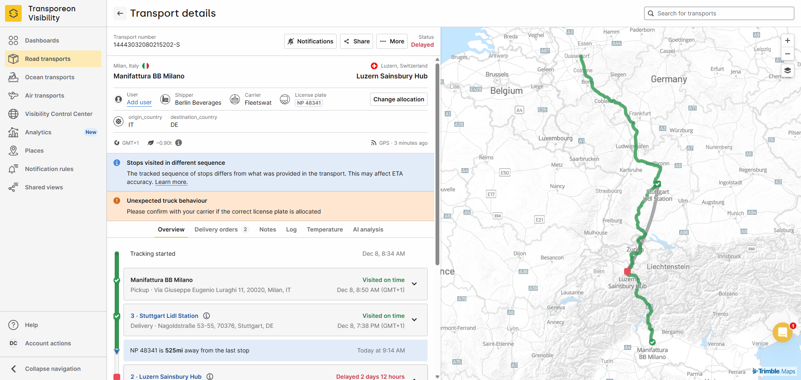The height and width of the screenshot is (380, 801).
Task: Expand Stuttgart Lidl Station stop details
Action: [x=414, y=320]
